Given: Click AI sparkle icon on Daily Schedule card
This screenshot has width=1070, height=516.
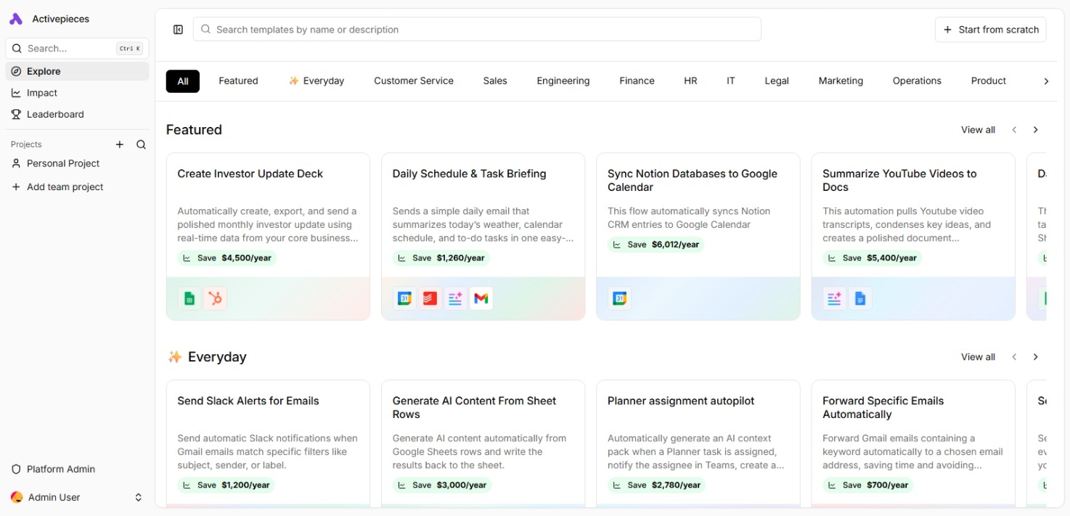Looking at the screenshot, I should (455, 298).
